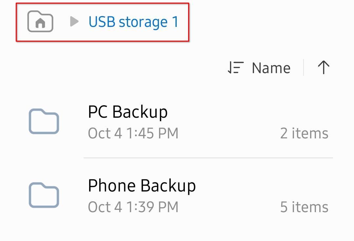Tap the sort direction arrow to reverse order
The image size is (354, 241).
[x=323, y=68]
